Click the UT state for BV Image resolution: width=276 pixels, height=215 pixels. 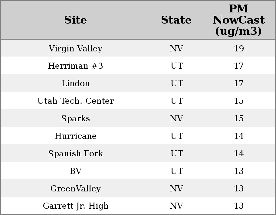click(x=176, y=171)
